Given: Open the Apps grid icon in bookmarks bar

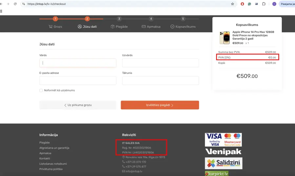Looking at the screenshot, I should (x=1, y=11).
